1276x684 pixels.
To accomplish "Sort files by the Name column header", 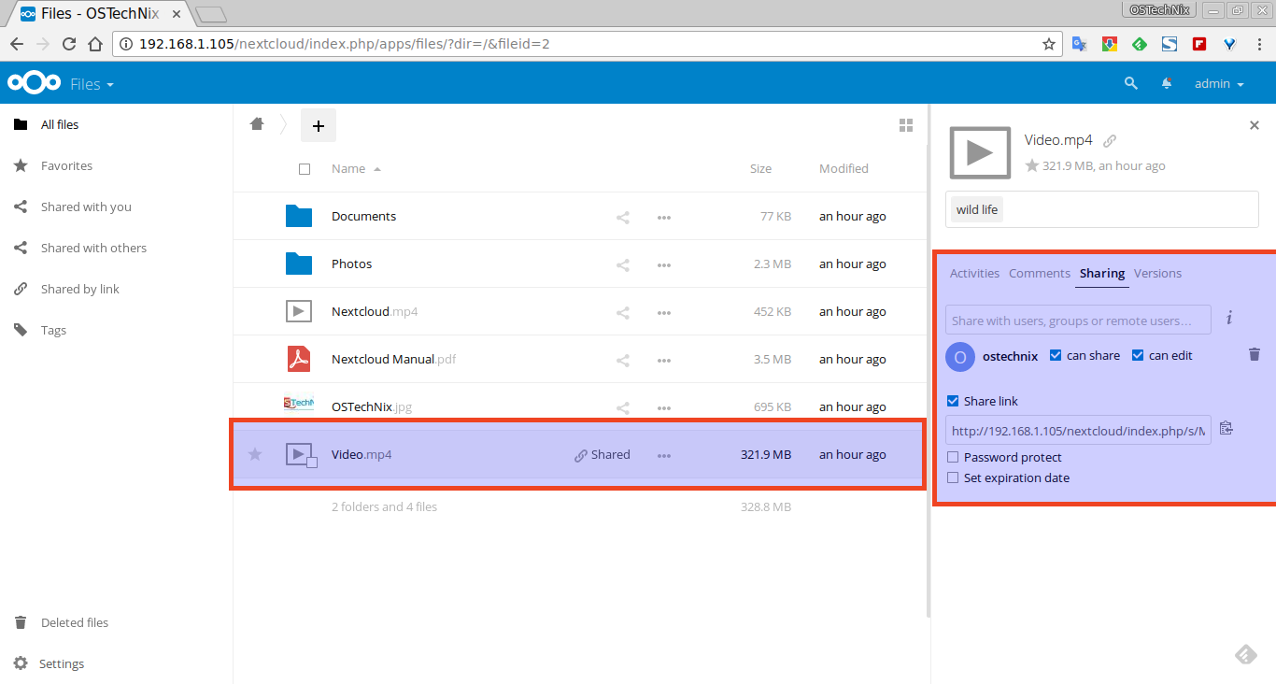I will 348,169.
